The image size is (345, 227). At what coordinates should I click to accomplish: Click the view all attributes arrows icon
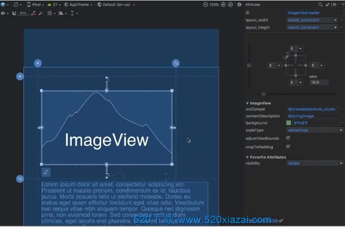pos(327,4)
